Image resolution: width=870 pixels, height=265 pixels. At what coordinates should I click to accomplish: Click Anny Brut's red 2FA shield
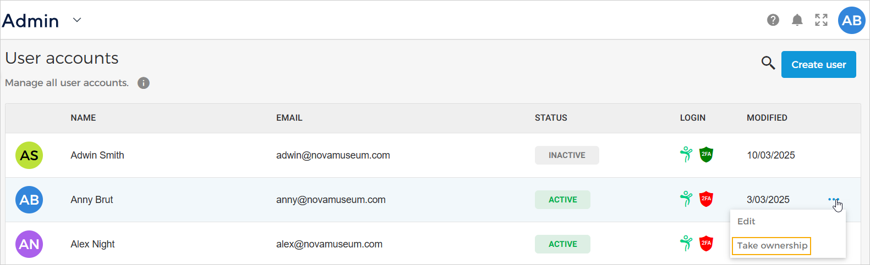coord(706,199)
